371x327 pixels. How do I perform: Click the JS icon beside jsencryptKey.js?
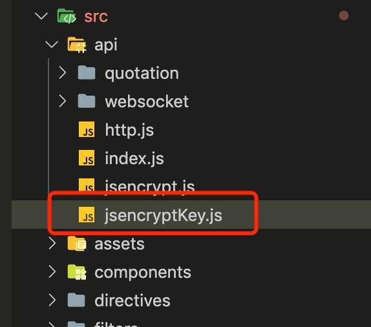[87, 215]
